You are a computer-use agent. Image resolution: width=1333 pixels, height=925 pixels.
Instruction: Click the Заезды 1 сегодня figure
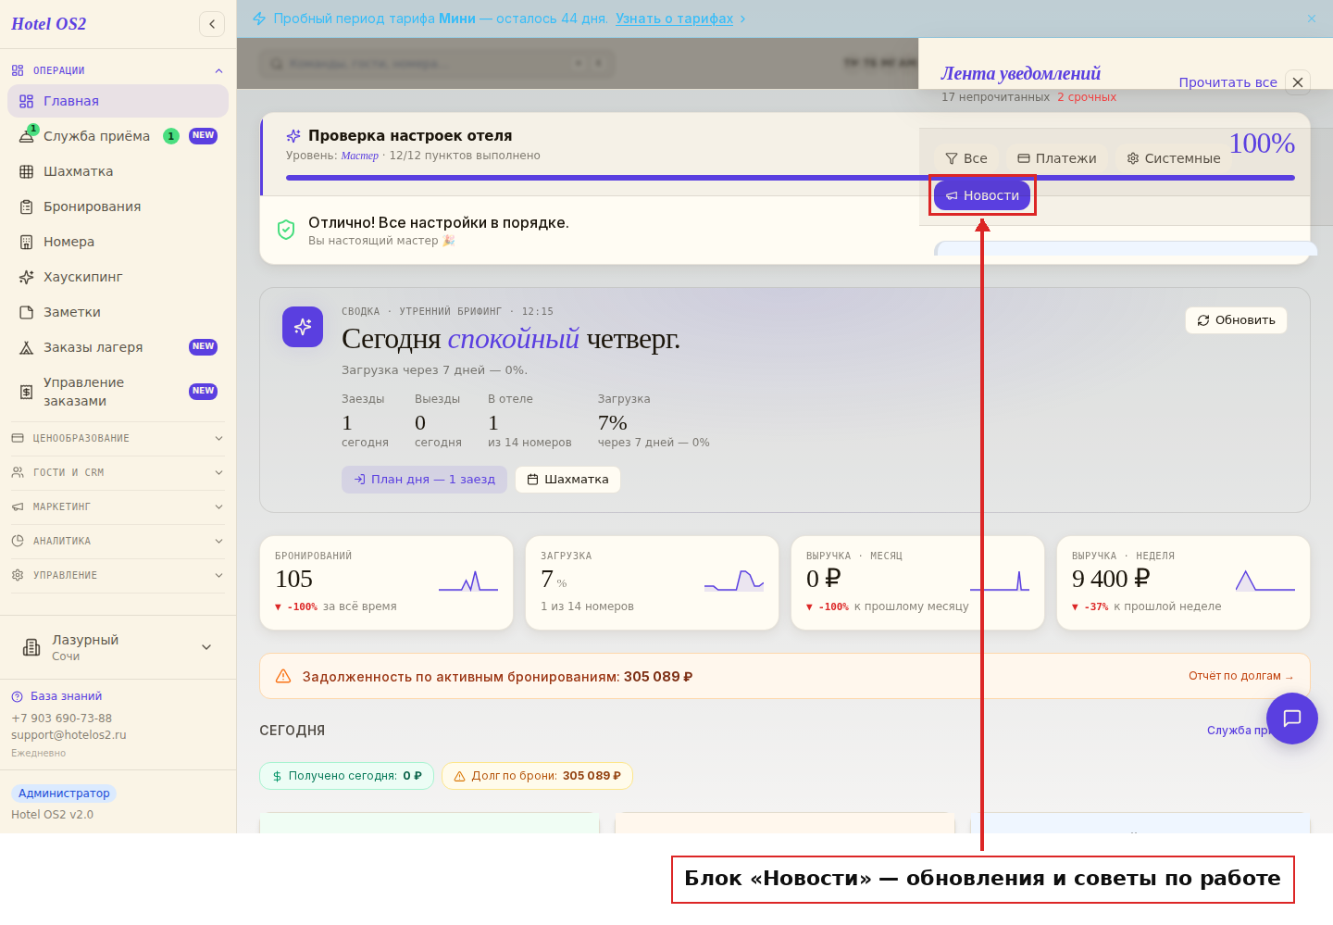(x=365, y=420)
